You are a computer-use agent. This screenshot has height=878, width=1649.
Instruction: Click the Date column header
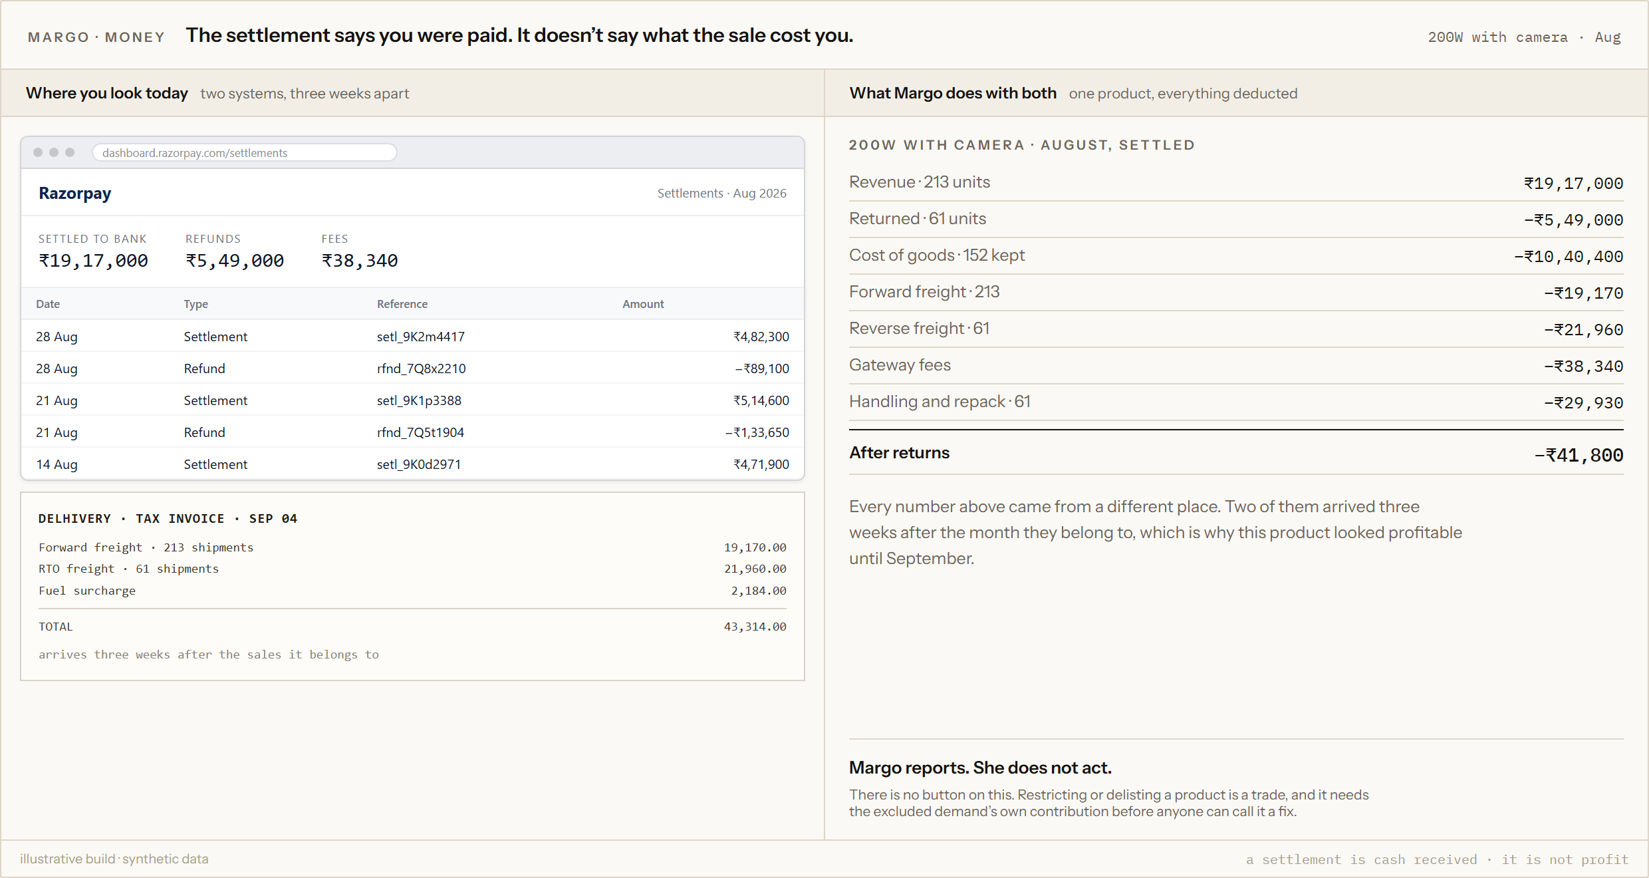(x=48, y=304)
